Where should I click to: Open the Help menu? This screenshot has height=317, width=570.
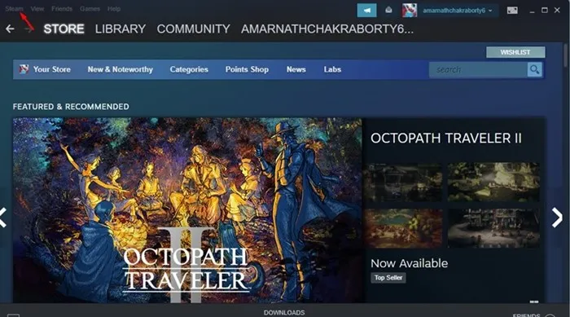(114, 9)
